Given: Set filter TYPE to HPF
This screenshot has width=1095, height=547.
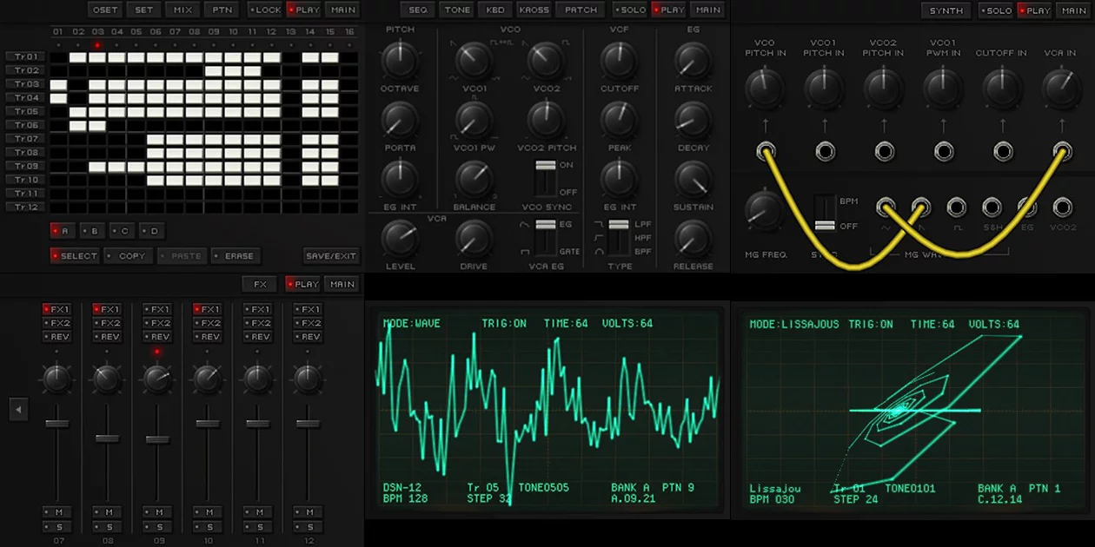Looking at the screenshot, I should [617, 237].
